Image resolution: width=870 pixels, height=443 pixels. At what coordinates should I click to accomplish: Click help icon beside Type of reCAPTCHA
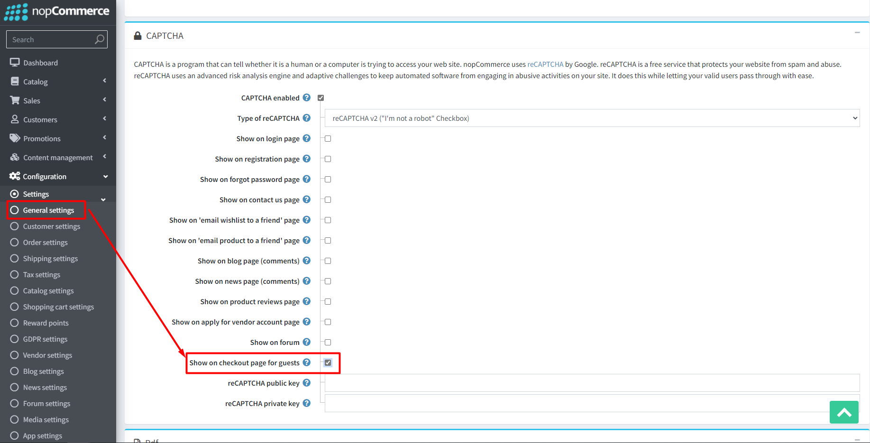(x=307, y=118)
